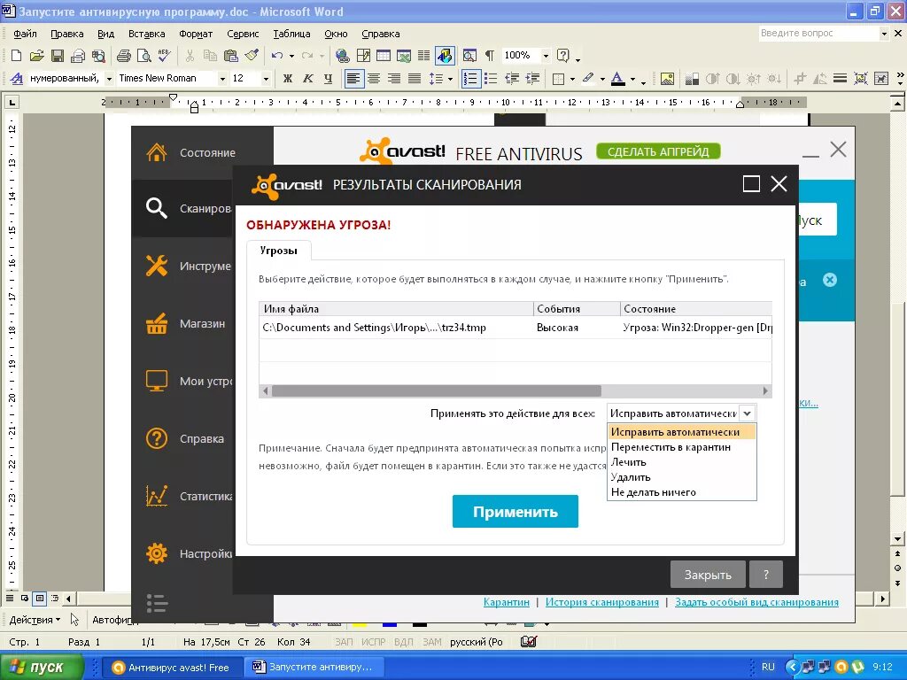
Task: Insert hyperlink icon in Word toolbar
Action: coord(343,56)
